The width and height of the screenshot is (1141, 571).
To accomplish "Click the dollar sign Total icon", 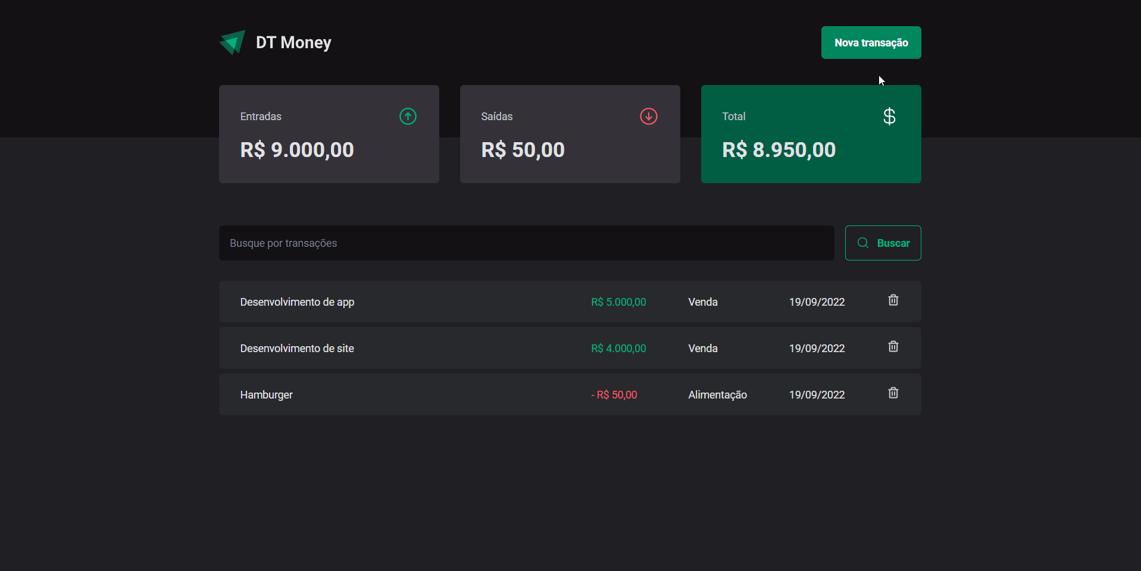I will coord(889,116).
